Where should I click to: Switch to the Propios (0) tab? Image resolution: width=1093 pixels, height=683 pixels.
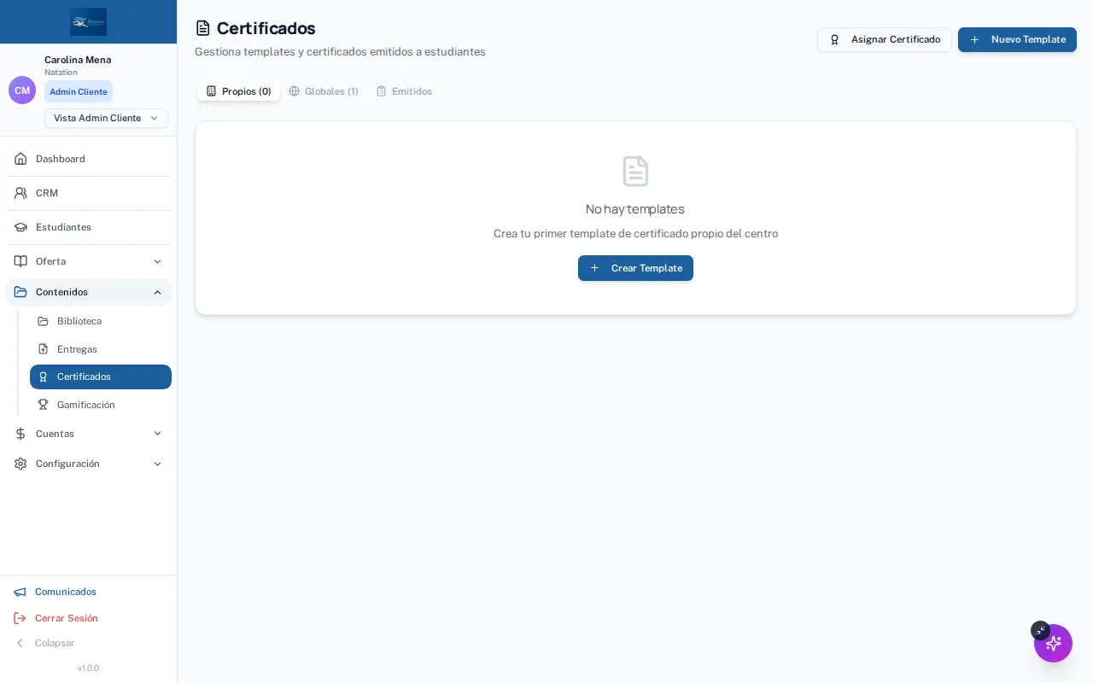point(238,91)
